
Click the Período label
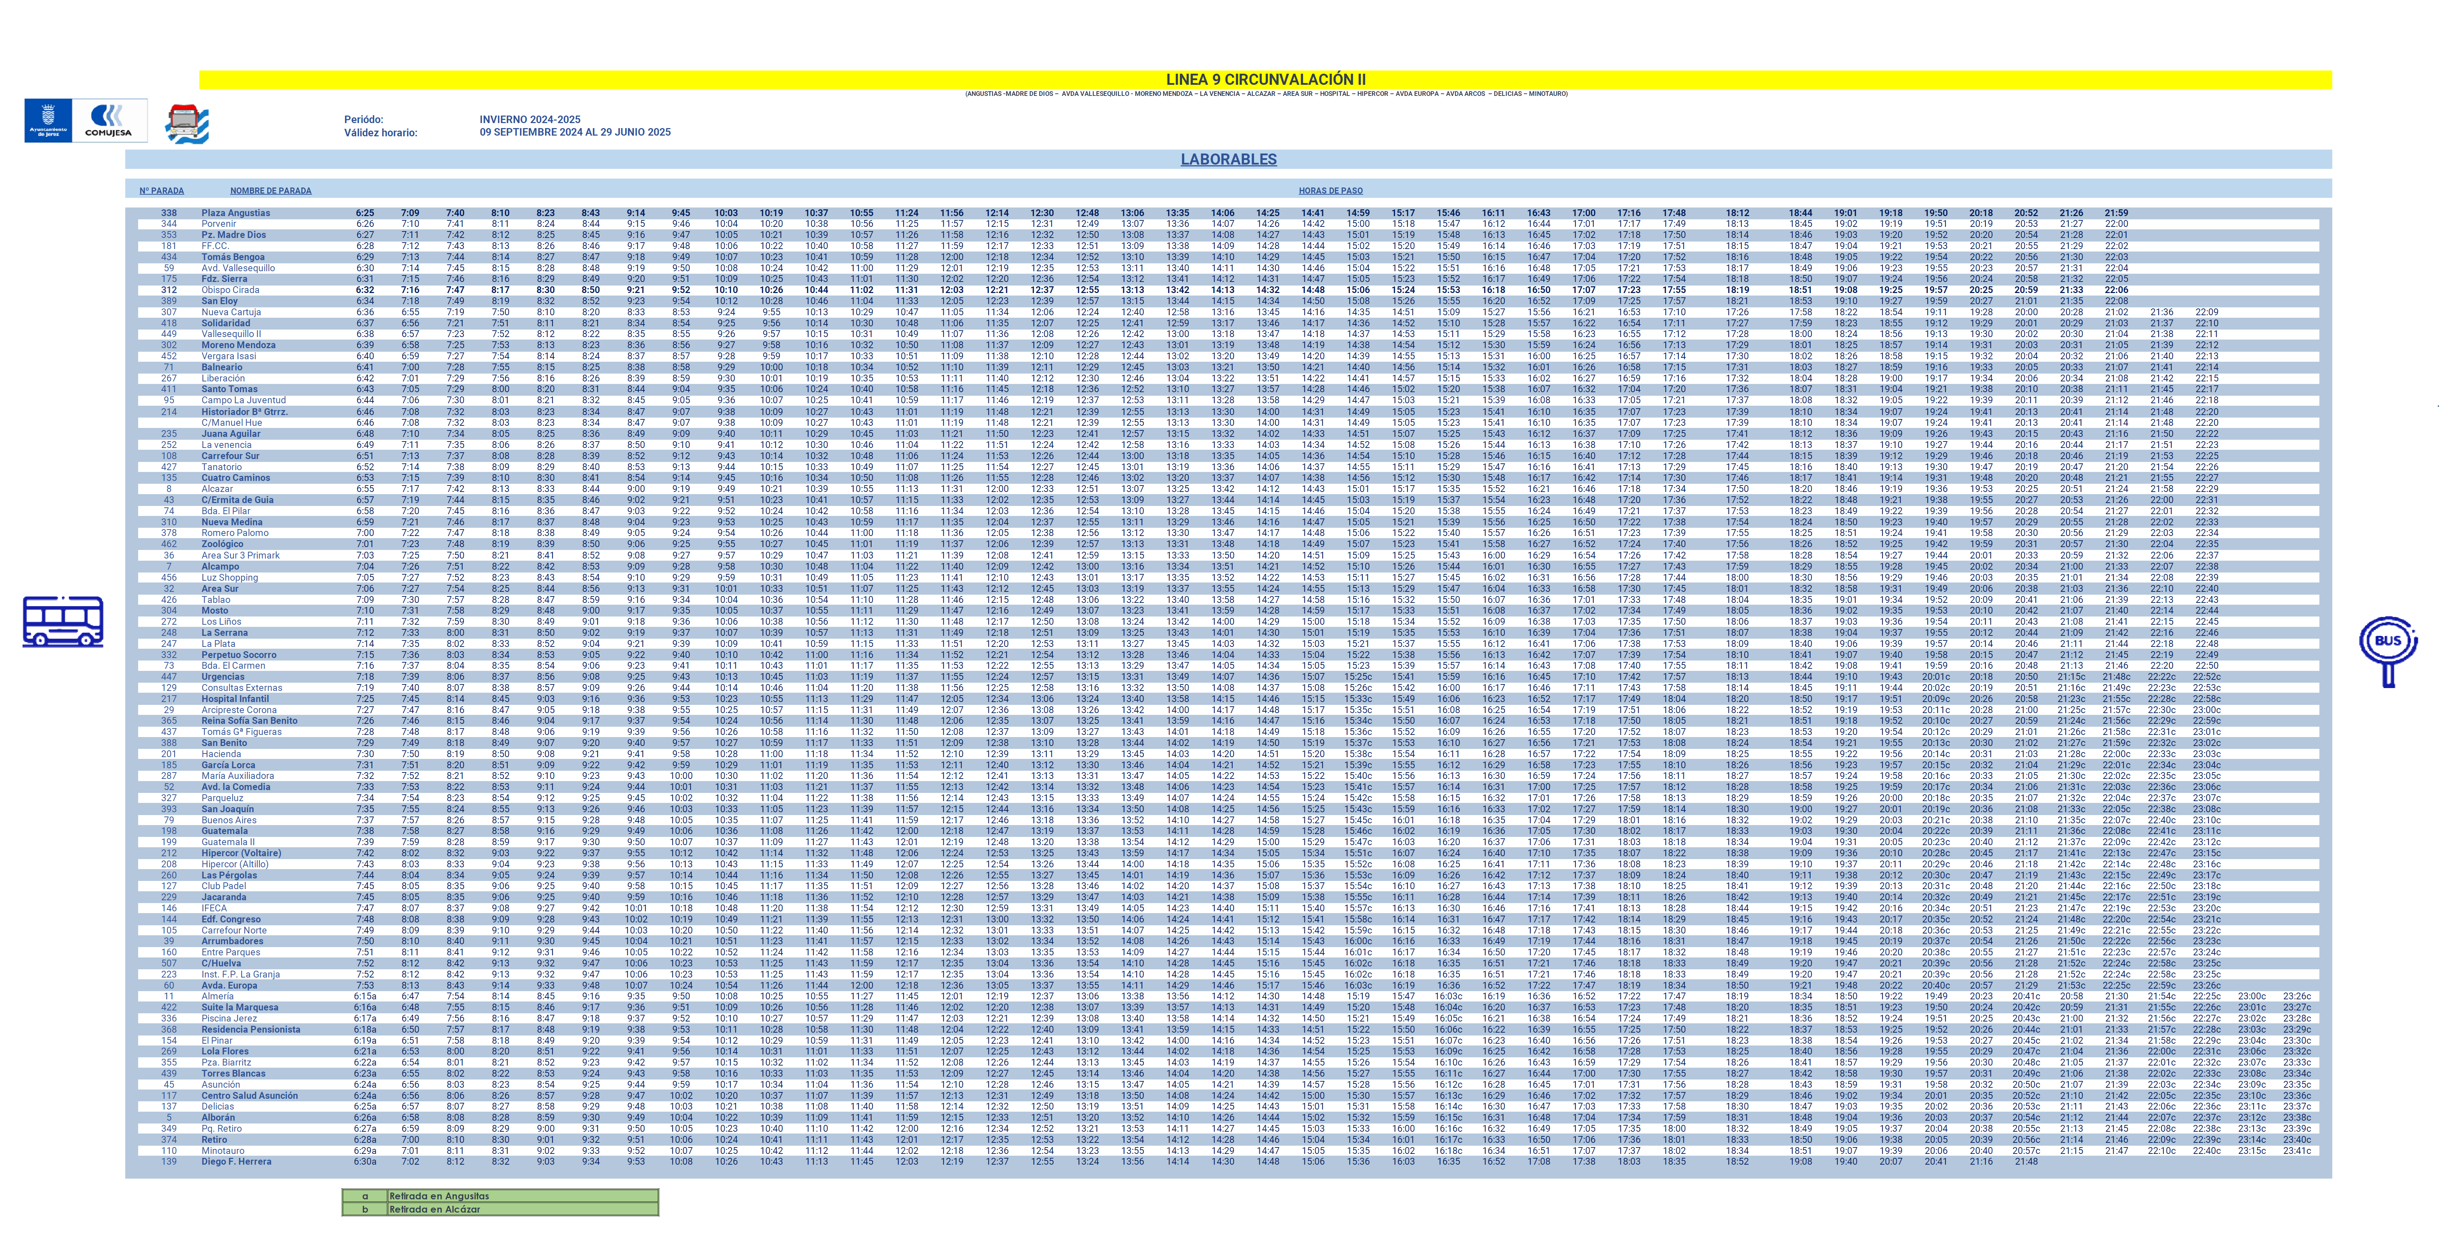click(x=364, y=120)
